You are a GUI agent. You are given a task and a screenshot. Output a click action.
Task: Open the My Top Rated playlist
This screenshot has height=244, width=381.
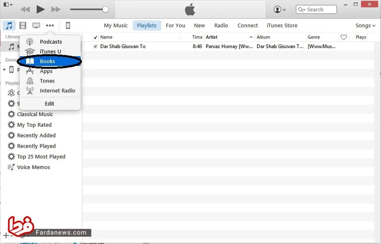(34, 125)
